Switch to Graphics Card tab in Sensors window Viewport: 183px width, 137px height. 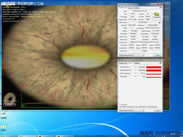click(123, 63)
